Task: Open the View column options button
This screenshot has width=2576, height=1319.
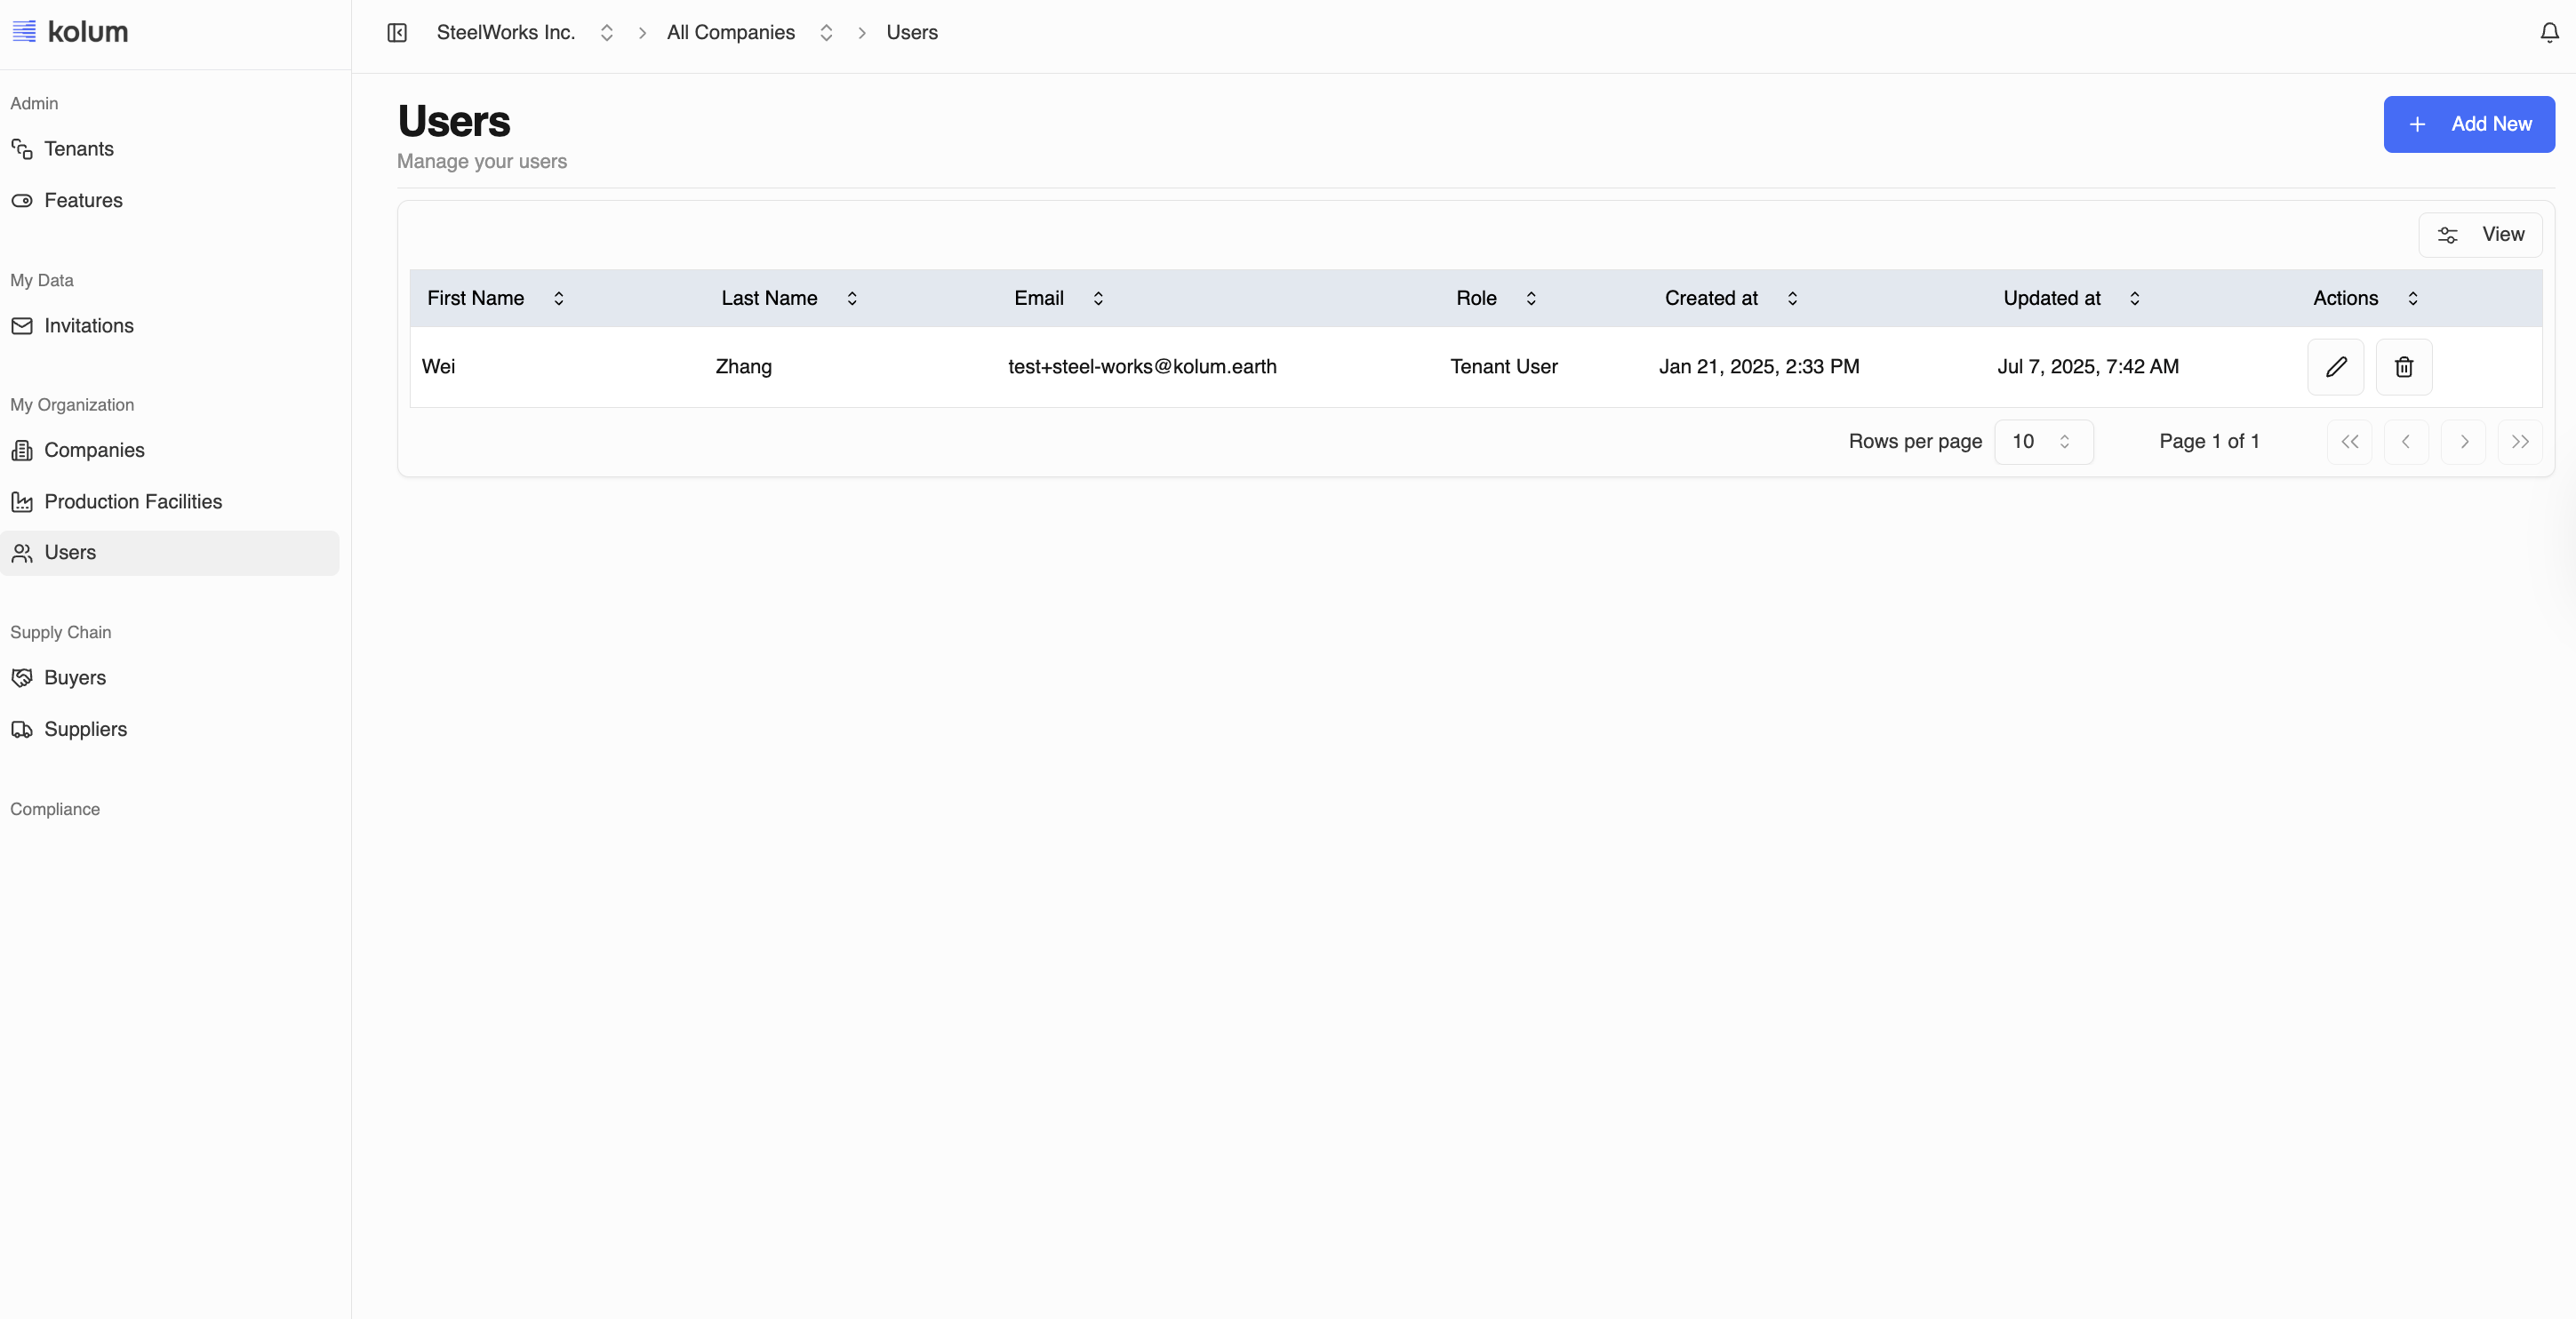Action: (x=2479, y=235)
